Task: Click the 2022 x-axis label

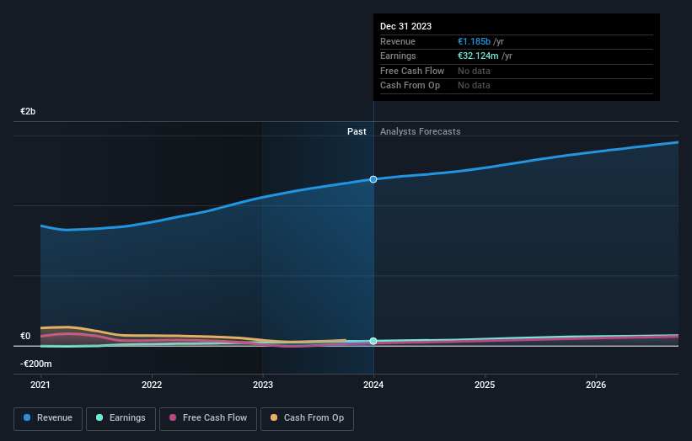Action: [x=152, y=385]
